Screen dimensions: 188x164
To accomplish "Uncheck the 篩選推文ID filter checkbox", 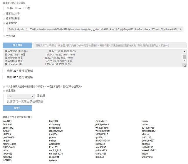I will pos(4,23).
